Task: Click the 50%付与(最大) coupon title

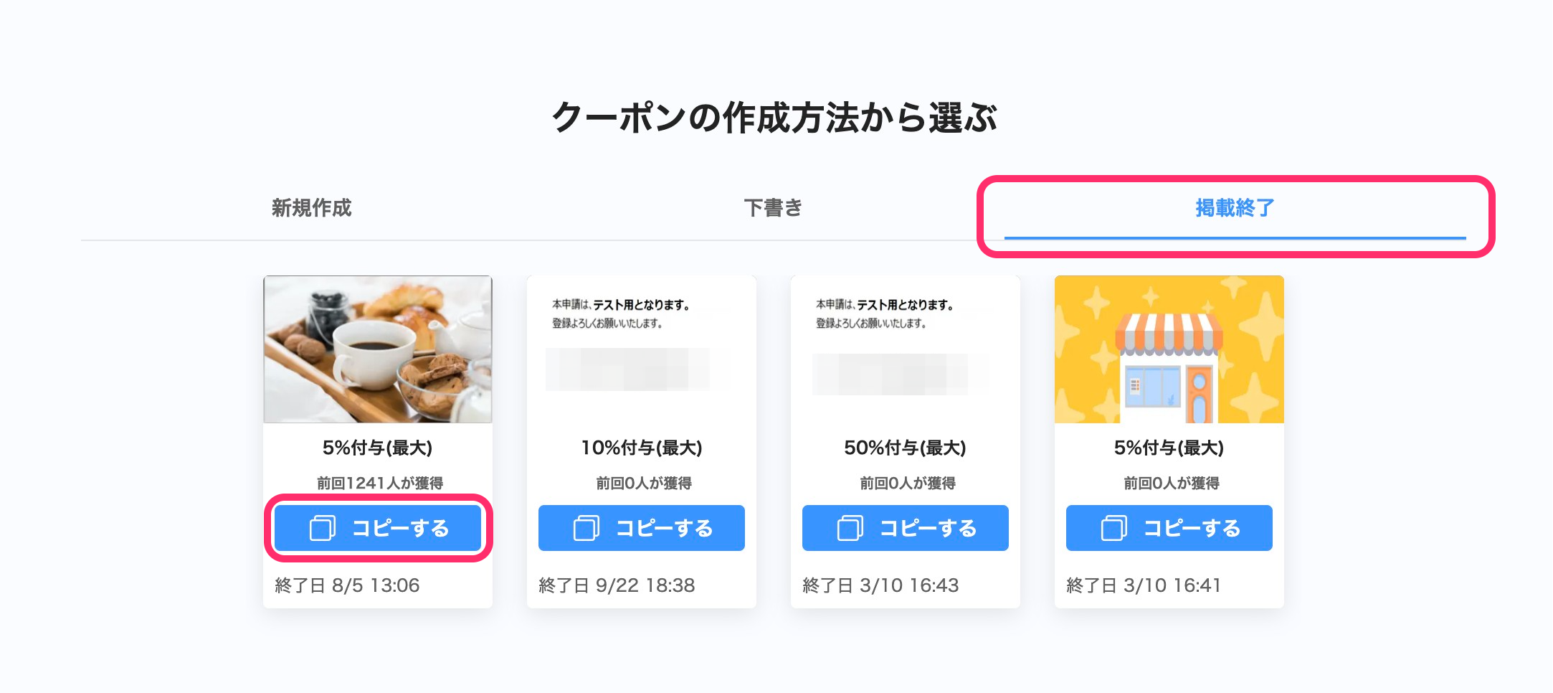Action: (905, 448)
